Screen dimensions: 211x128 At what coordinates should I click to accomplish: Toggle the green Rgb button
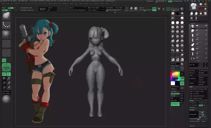click(11, 8)
